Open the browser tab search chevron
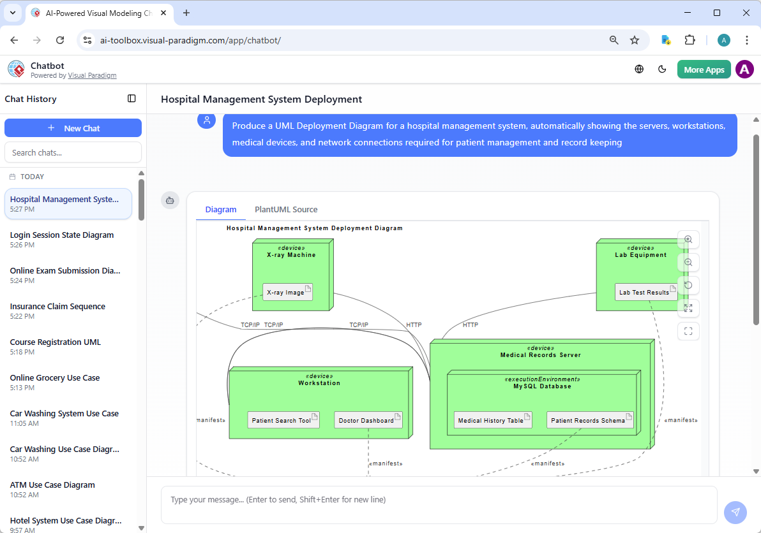Viewport: 761px width, 533px height. click(12, 13)
